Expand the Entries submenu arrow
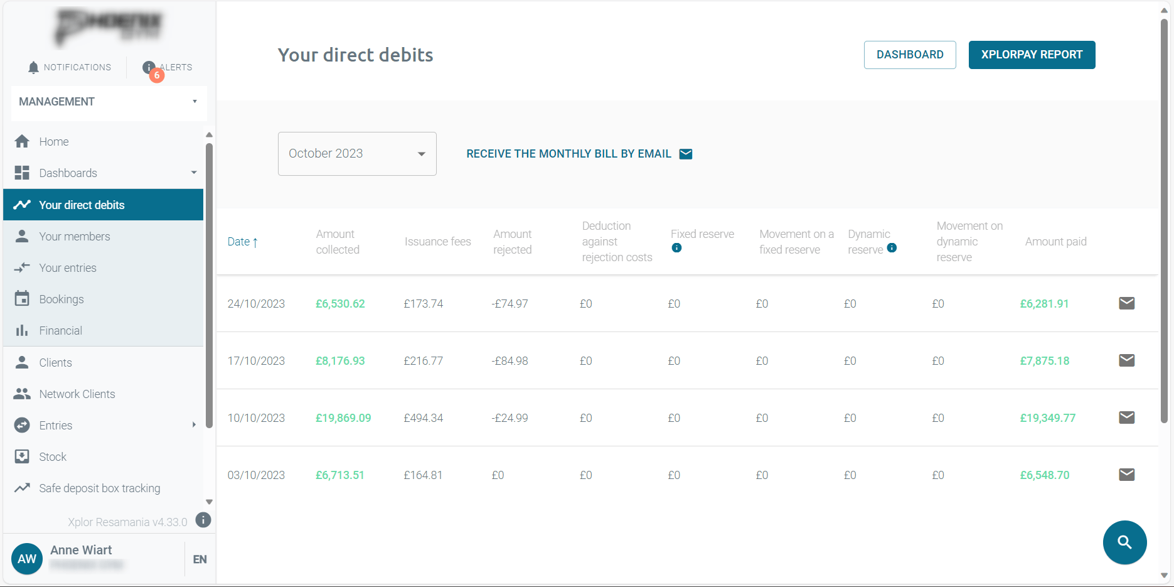 193,425
